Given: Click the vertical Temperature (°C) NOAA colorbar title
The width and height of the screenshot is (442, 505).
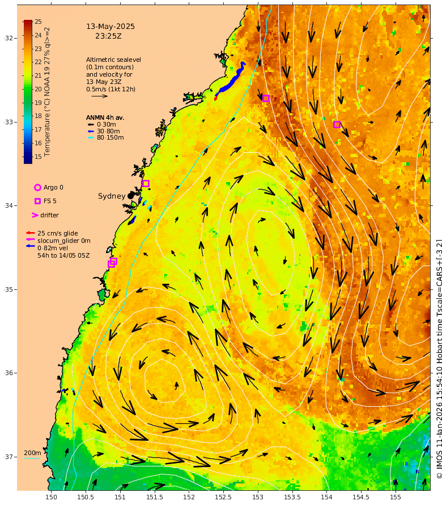Looking at the screenshot, I should pos(47,92).
